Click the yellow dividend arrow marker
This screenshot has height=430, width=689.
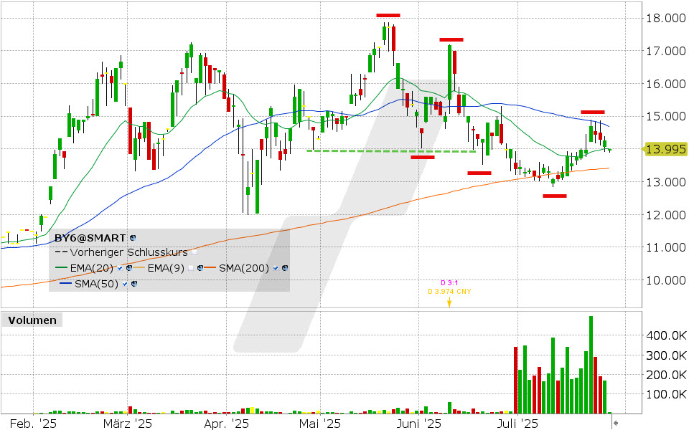(x=449, y=302)
